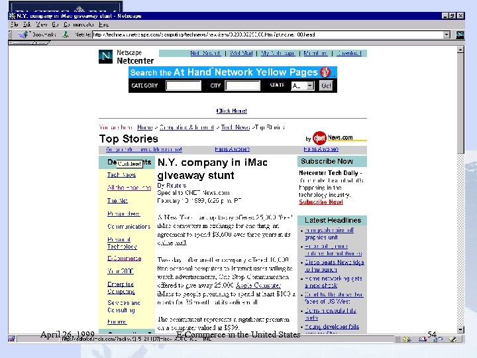The image size is (477, 358).
Task: Open the View menu
Action: tap(42, 25)
